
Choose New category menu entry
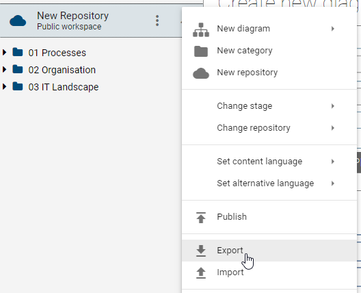pyautogui.click(x=269, y=51)
